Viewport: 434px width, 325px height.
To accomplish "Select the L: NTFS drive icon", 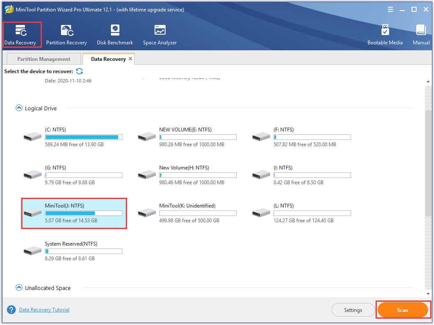I will pyautogui.click(x=261, y=213).
